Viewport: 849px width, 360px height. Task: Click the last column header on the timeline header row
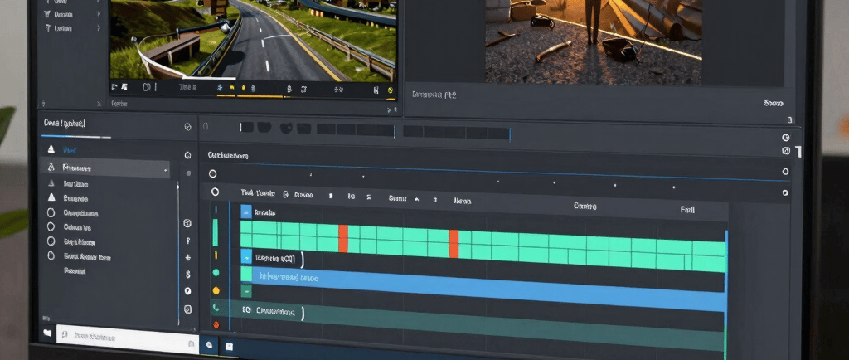click(x=687, y=210)
